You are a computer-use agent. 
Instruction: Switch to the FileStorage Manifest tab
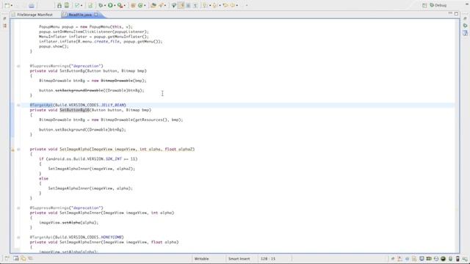pos(32,15)
